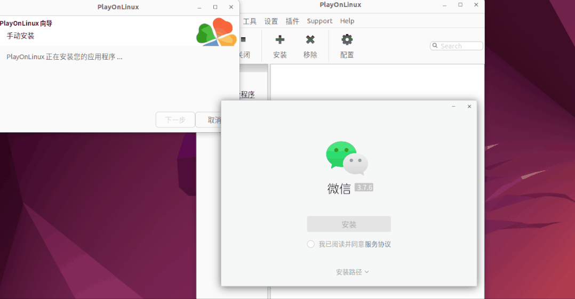Open 配置 gear icon in the toolbar
The height and width of the screenshot is (299, 575).
pyautogui.click(x=347, y=39)
